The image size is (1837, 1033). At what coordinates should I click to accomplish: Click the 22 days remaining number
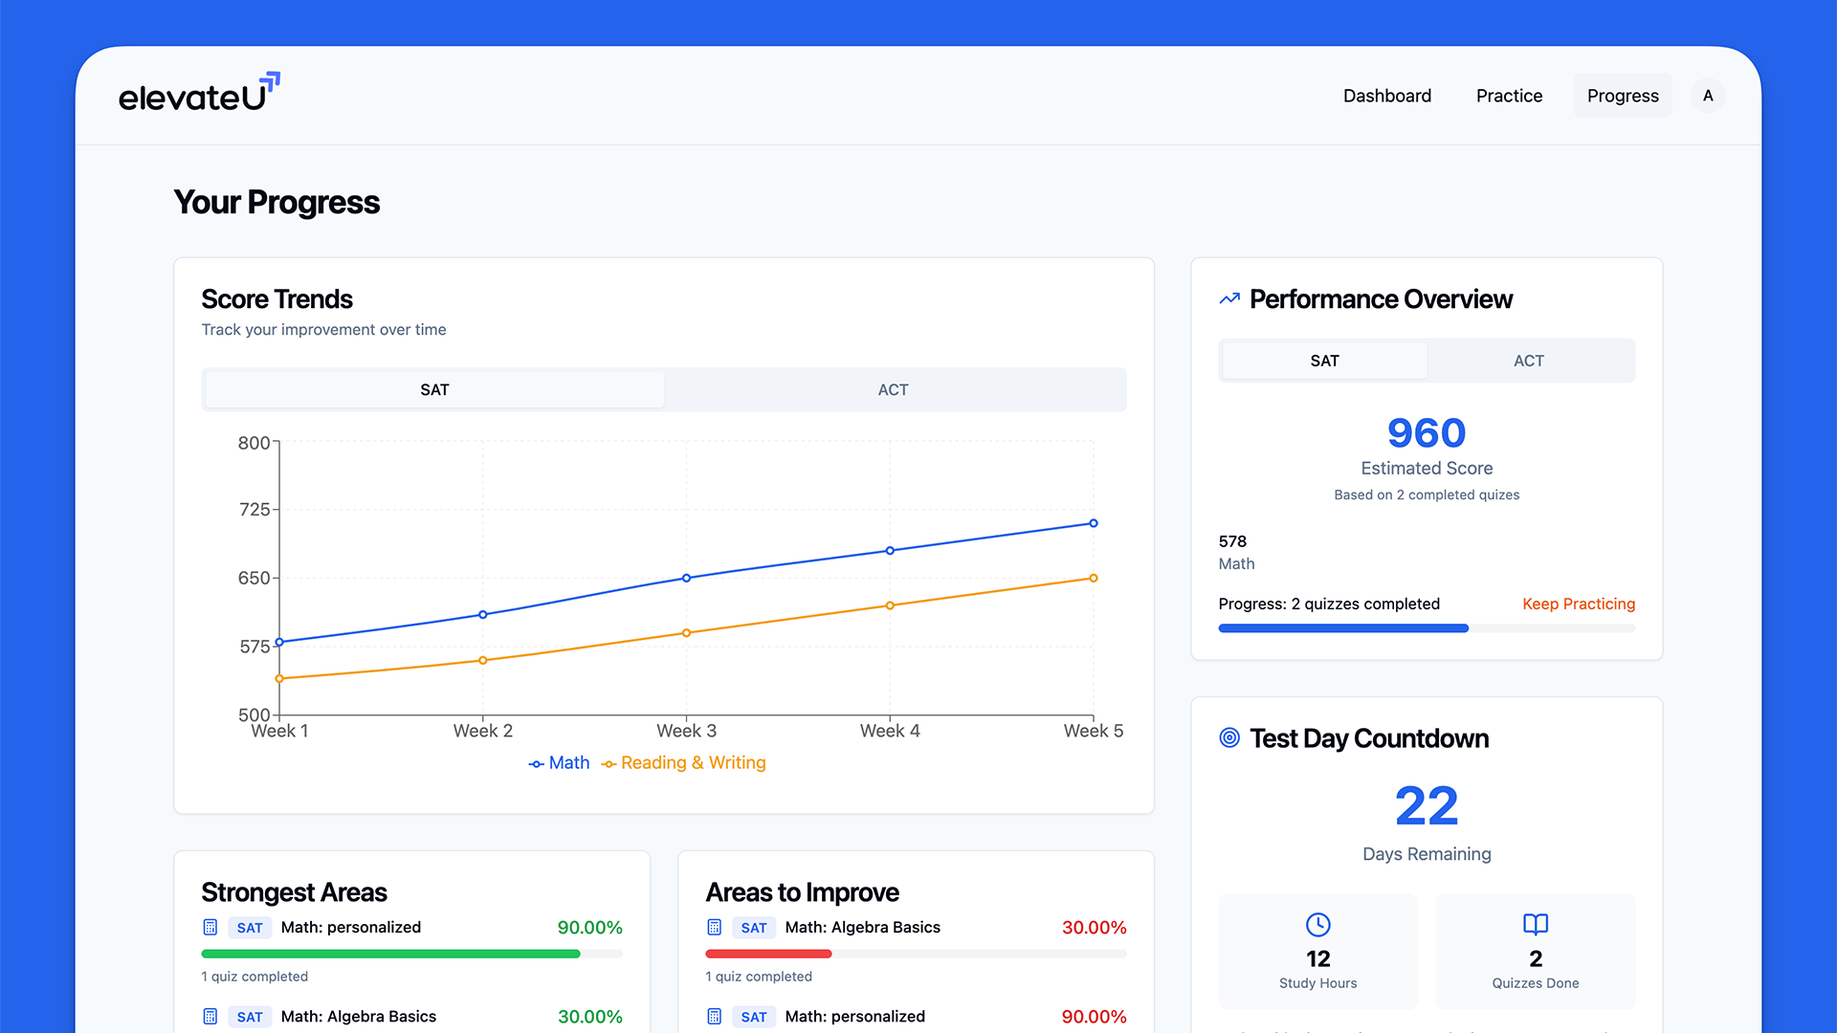point(1427,806)
